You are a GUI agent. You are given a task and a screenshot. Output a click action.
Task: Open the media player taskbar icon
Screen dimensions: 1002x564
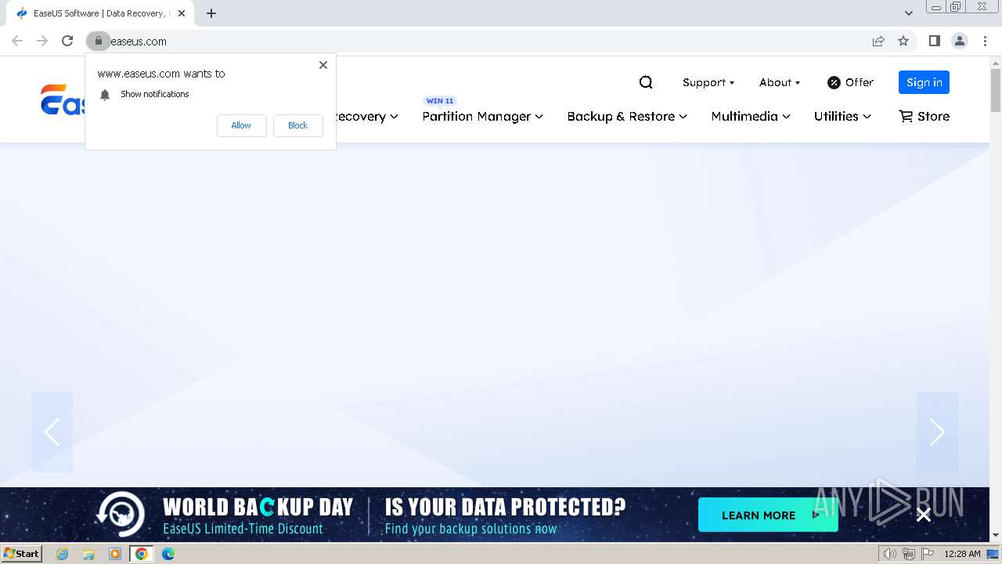115,554
